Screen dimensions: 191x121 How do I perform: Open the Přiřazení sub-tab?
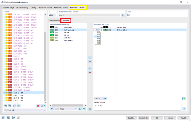coord(66,20)
